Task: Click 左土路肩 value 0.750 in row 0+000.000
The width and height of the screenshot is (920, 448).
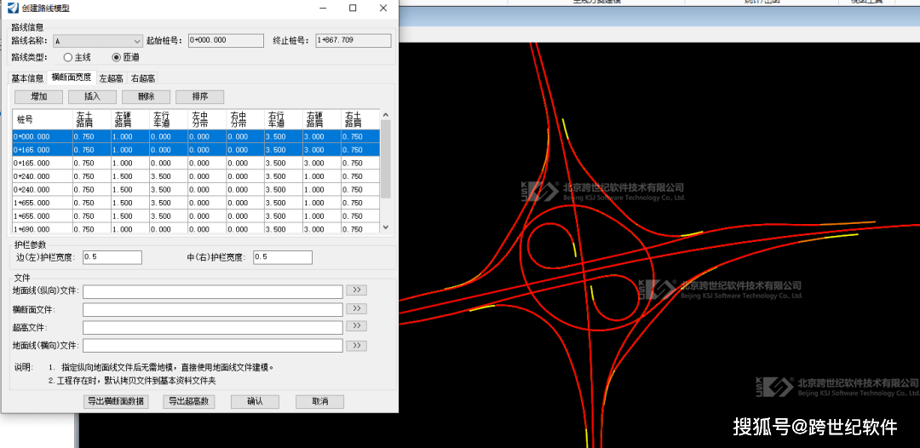Action: click(91, 136)
